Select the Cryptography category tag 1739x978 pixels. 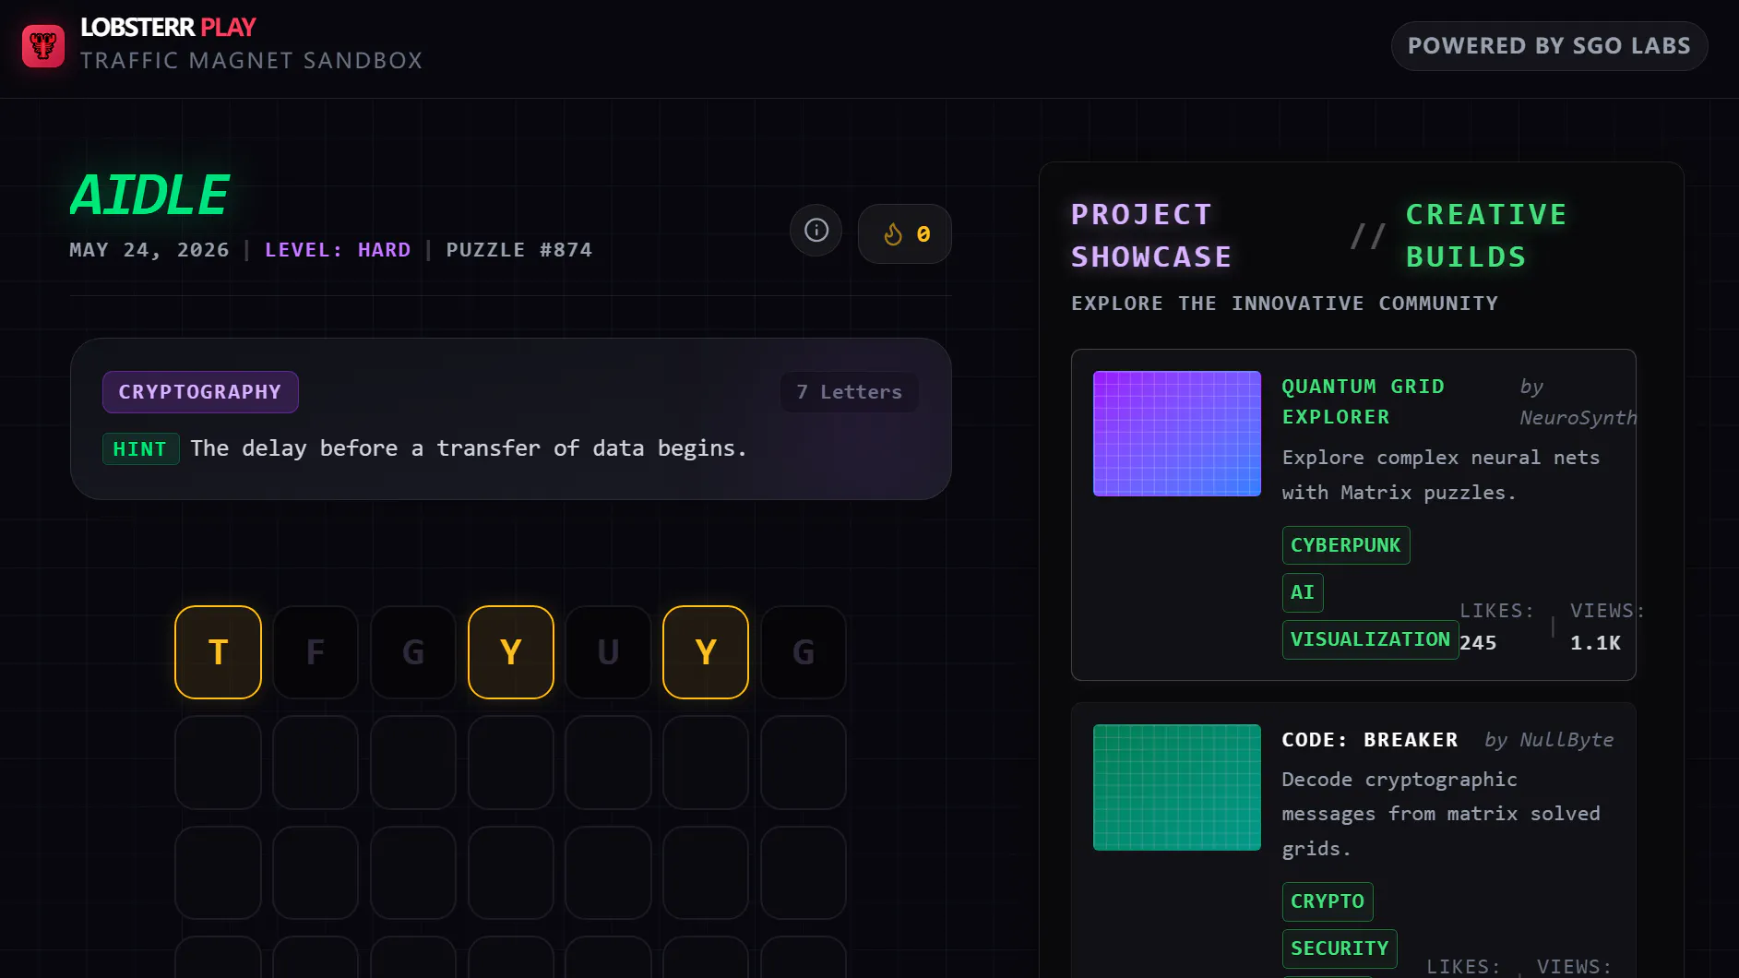(200, 392)
